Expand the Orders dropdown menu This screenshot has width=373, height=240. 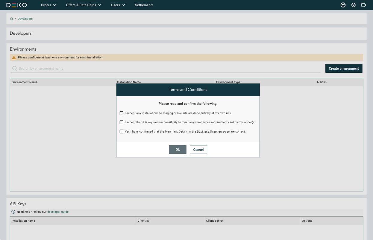48,5
